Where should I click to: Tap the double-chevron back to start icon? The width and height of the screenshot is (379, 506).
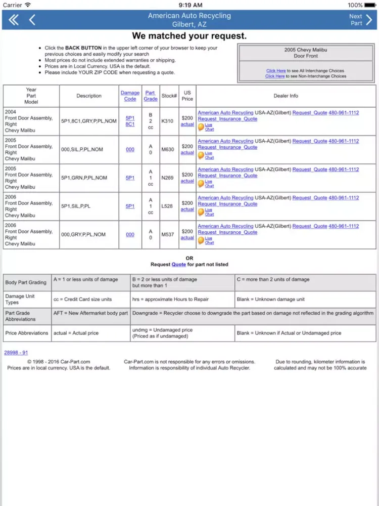[x=13, y=20]
